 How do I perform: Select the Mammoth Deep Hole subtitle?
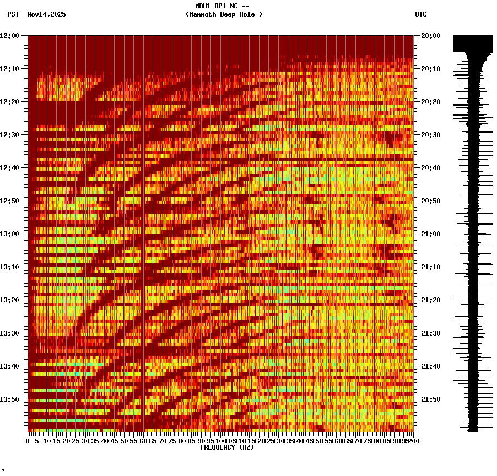point(224,15)
